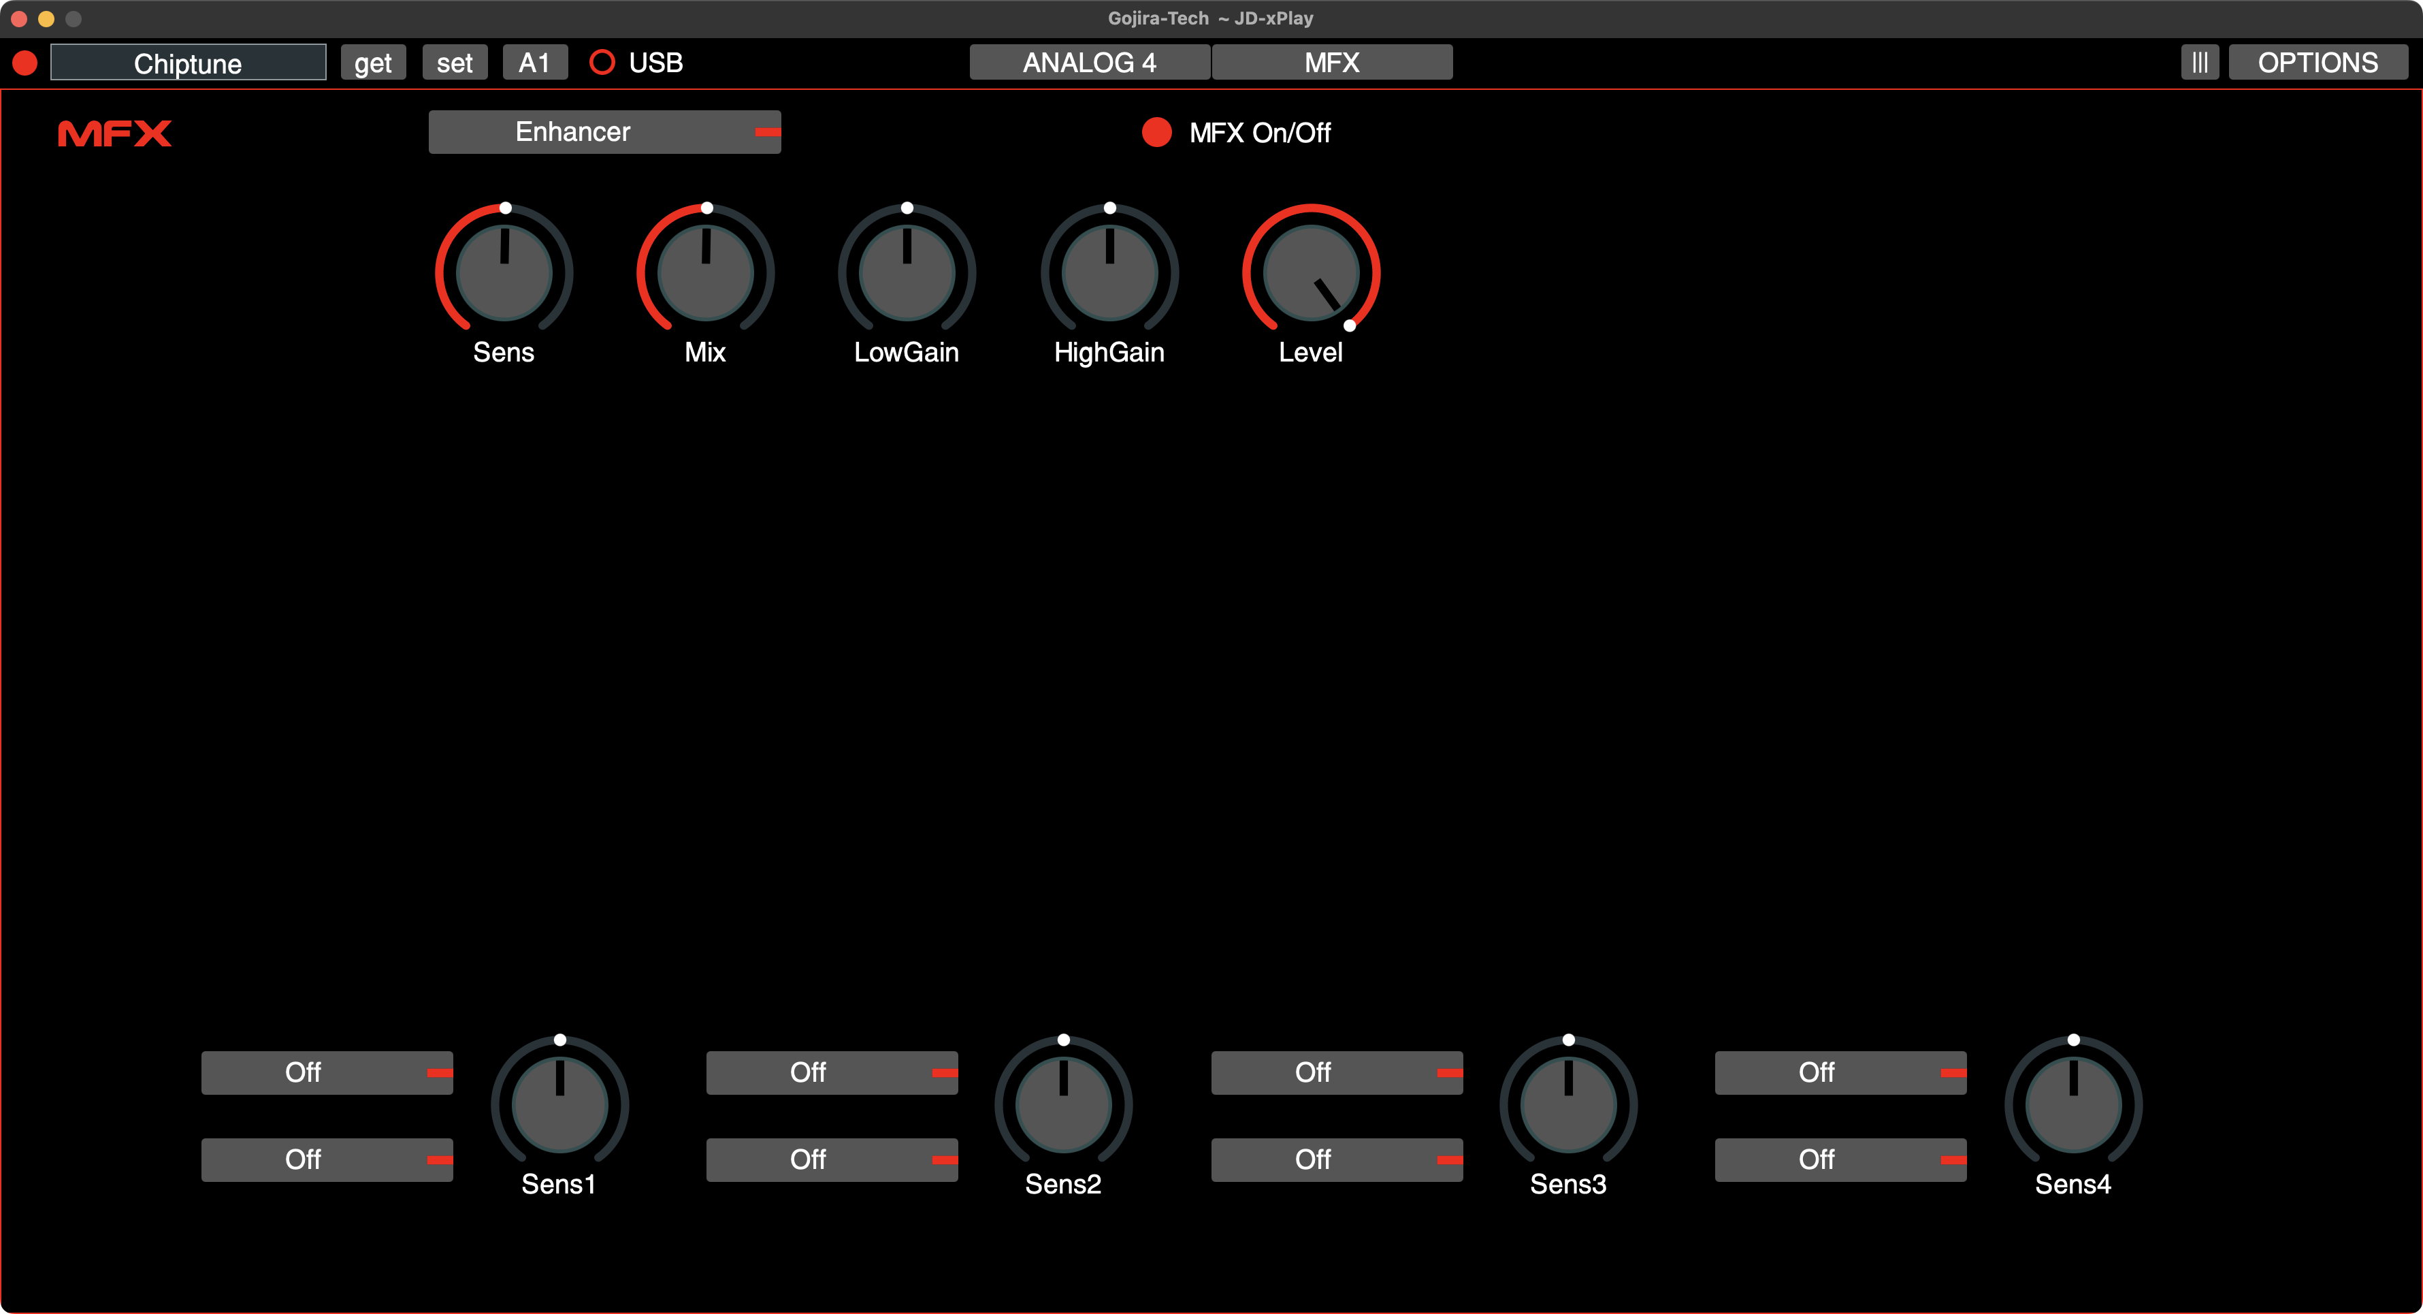This screenshot has height=1314, width=2423.
Task: Toggle the MFX On/Off switch
Action: (1156, 133)
